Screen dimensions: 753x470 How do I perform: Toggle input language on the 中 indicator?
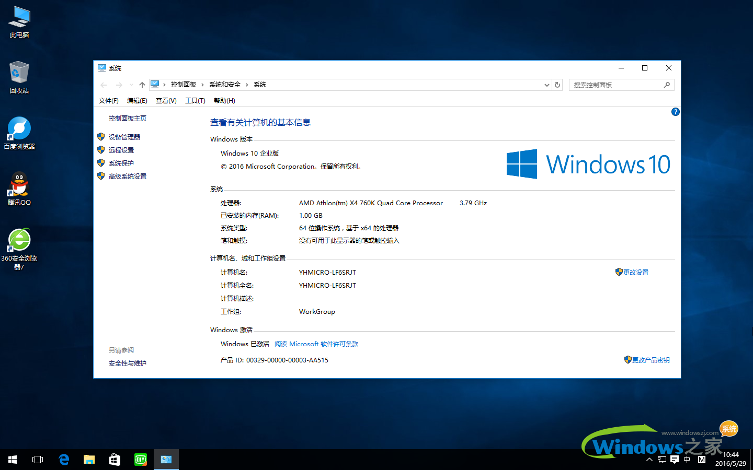tap(687, 460)
